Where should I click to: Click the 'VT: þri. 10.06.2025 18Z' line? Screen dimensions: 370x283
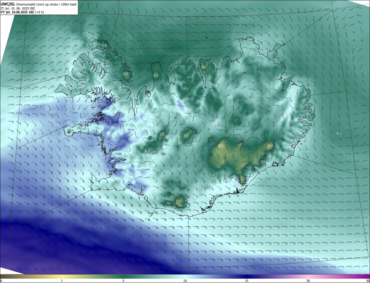point(17,12)
